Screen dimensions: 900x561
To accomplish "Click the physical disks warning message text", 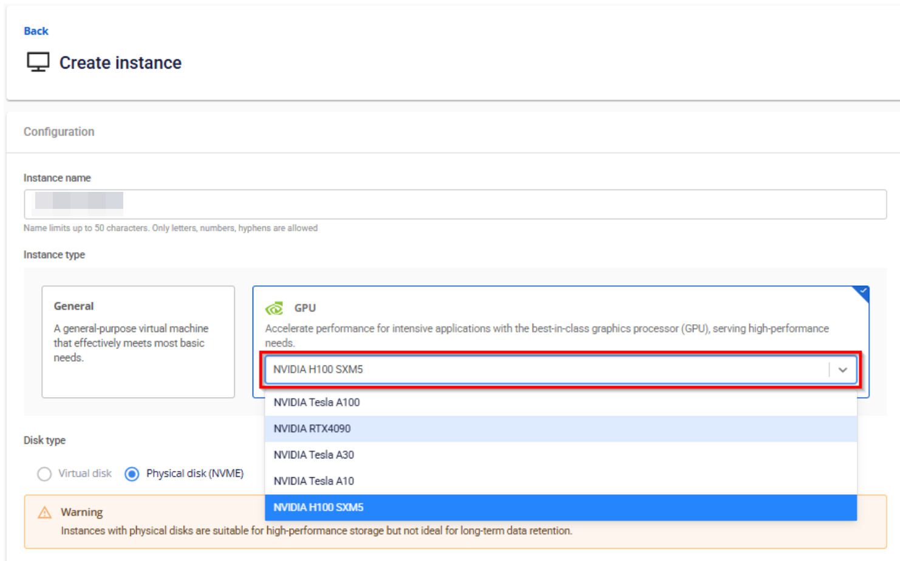I will tap(316, 531).
